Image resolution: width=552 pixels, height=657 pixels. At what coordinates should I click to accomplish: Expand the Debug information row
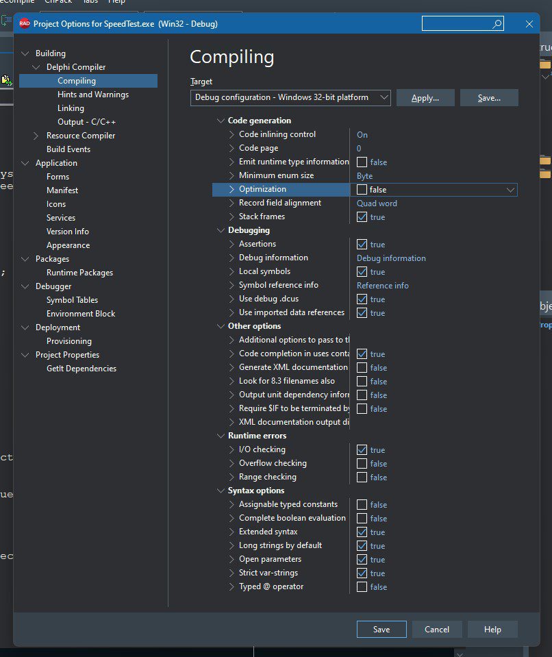pos(231,258)
